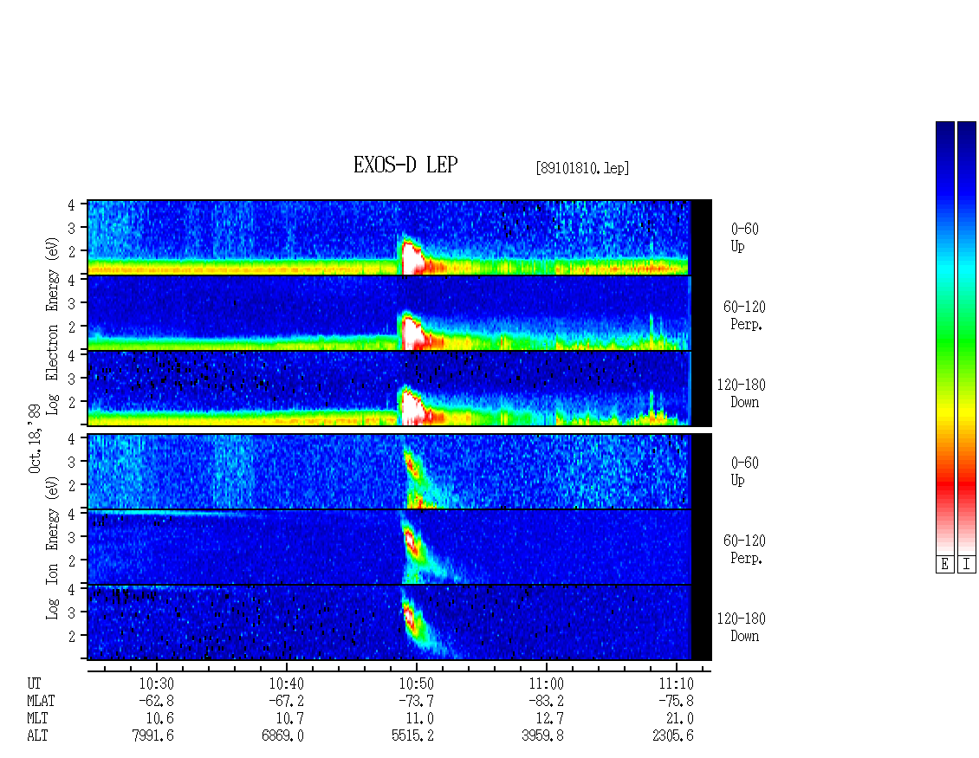Click the MLAT value -83.2
Viewport: 979px width, 758px height.
[x=547, y=701]
